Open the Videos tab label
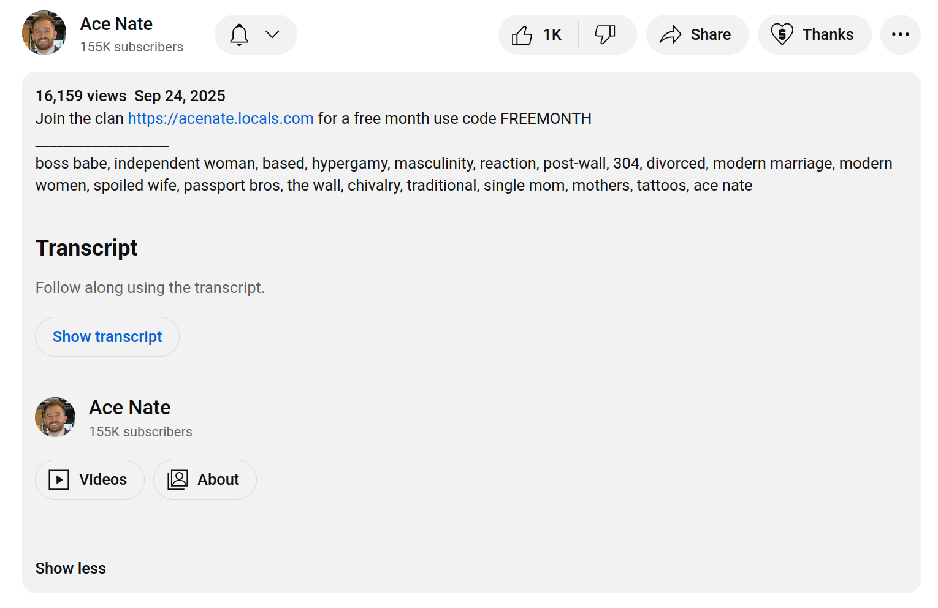938x608 pixels. [x=103, y=479]
